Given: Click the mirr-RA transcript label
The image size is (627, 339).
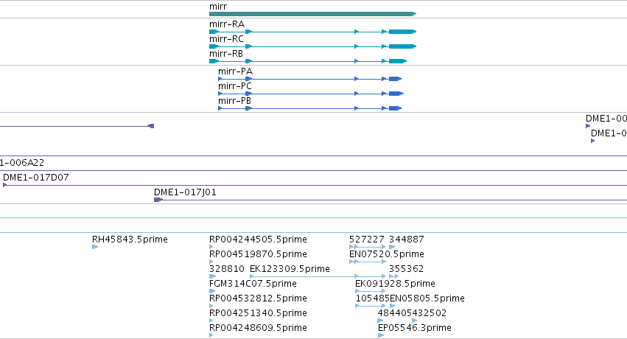Looking at the screenshot, I should click(x=227, y=24).
